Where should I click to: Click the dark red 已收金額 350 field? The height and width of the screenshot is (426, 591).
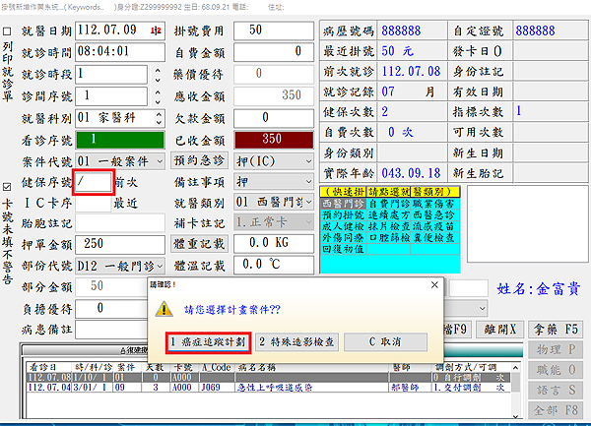click(270, 139)
